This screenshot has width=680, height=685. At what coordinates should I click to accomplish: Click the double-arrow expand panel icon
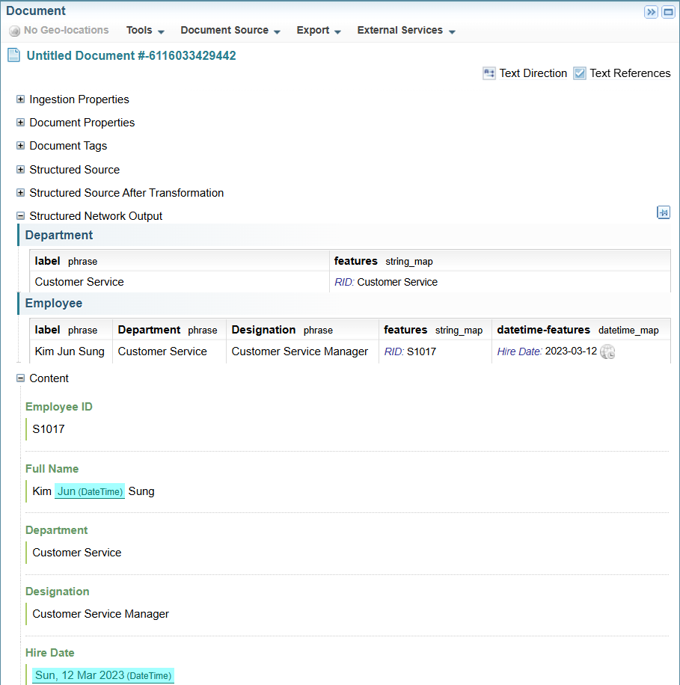(651, 12)
